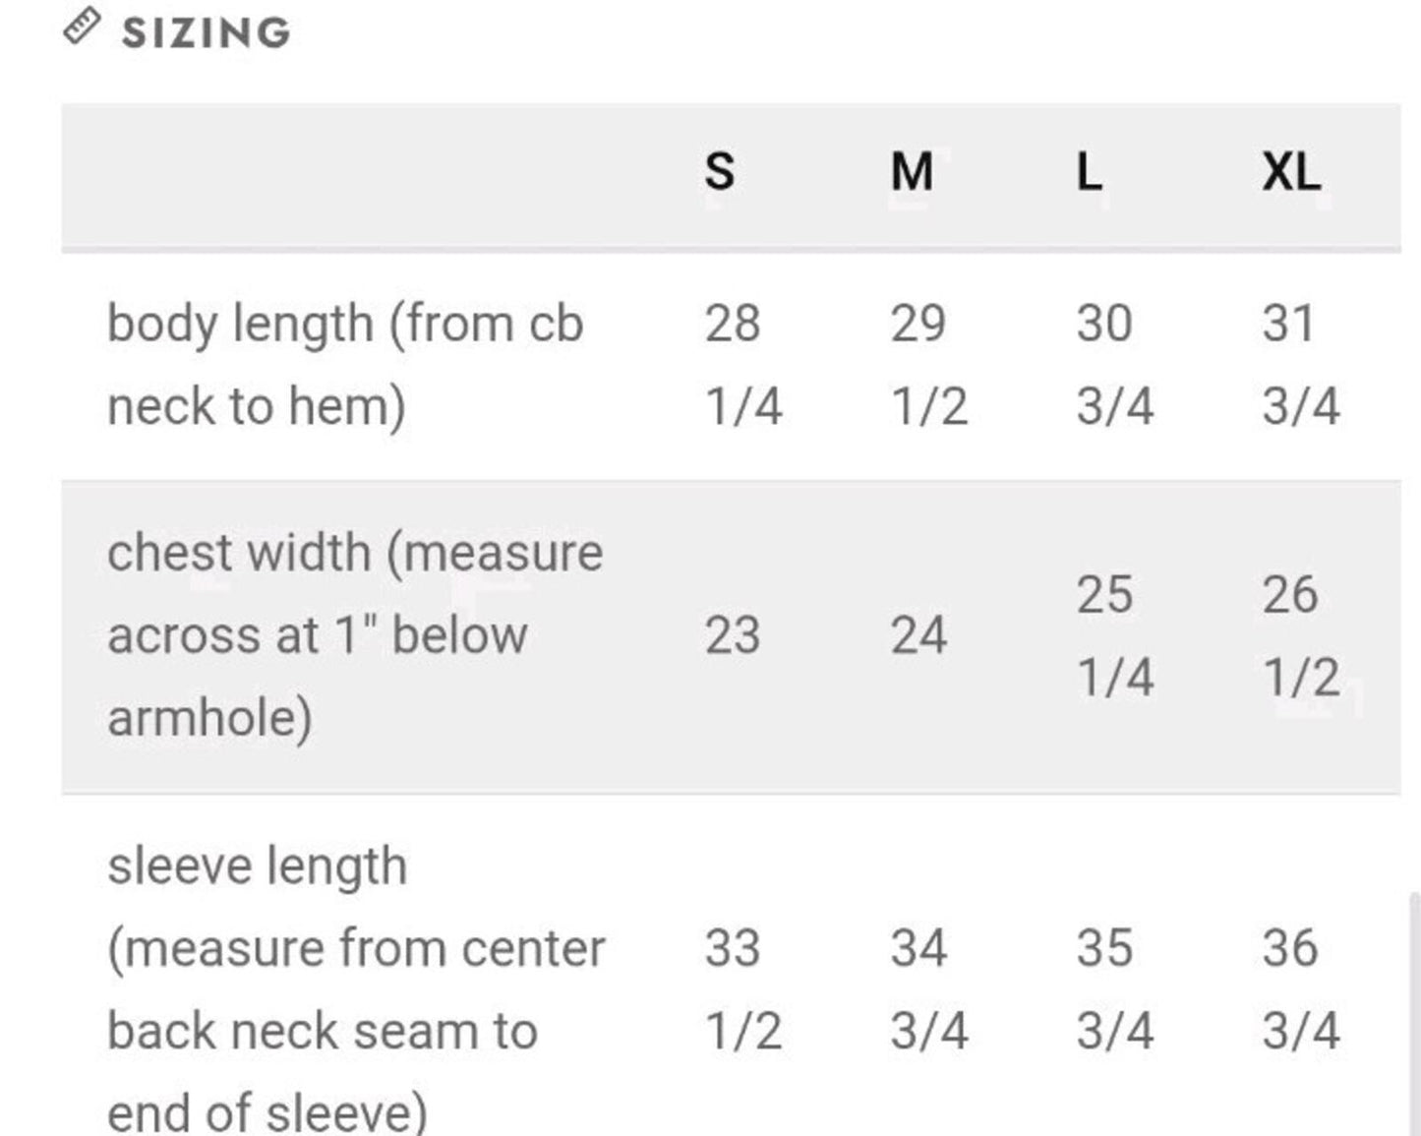Click the 29 1/2 body length value
Image resolution: width=1421 pixels, height=1136 pixels.
(x=929, y=365)
